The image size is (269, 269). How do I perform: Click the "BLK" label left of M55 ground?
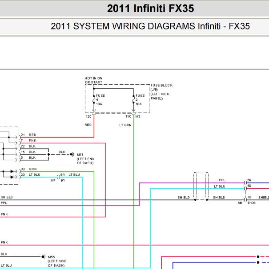[x=4, y=254]
